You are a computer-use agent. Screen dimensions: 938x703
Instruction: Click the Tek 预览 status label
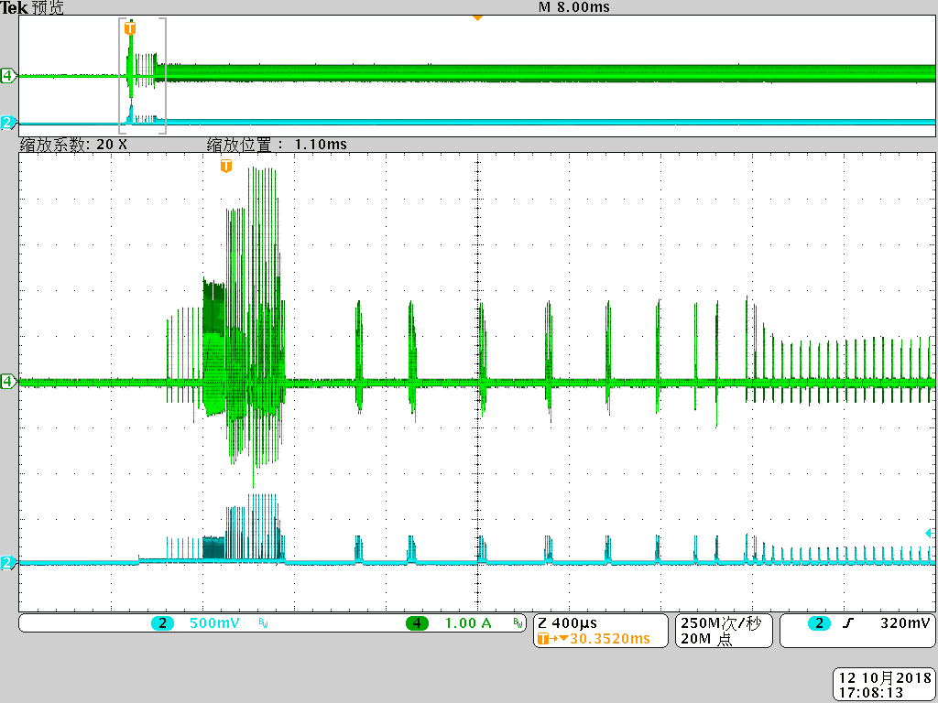click(x=32, y=7)
